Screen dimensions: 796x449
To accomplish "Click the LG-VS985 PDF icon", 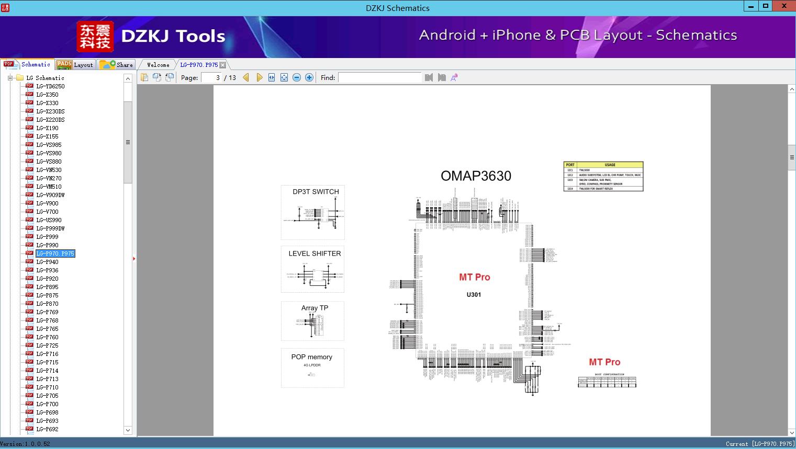I will (29, 145).
